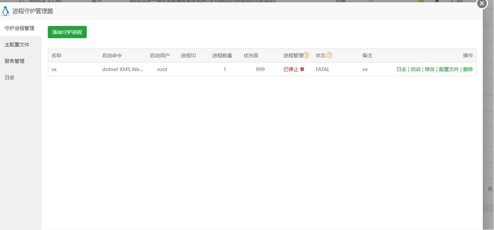Open the 进程管理 help question mark

click(306, 55)
